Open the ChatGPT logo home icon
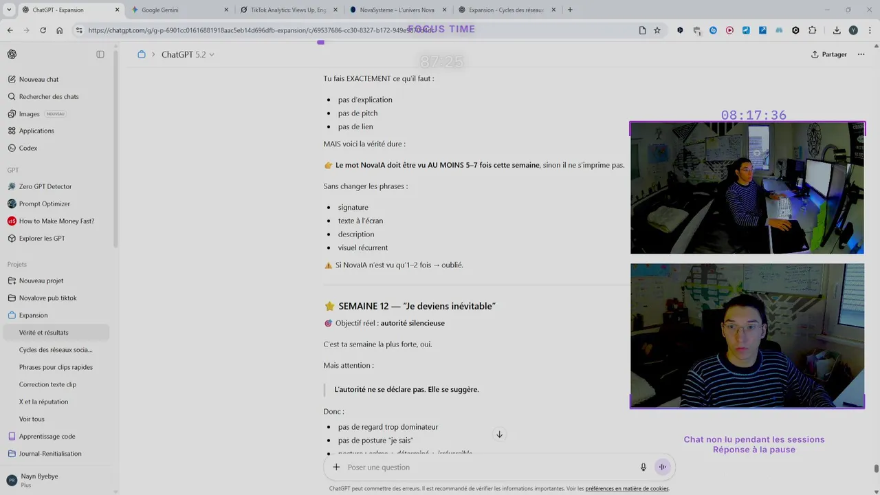 point(12,54)
